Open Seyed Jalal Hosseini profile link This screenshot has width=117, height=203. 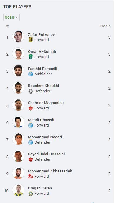[46, 154]
